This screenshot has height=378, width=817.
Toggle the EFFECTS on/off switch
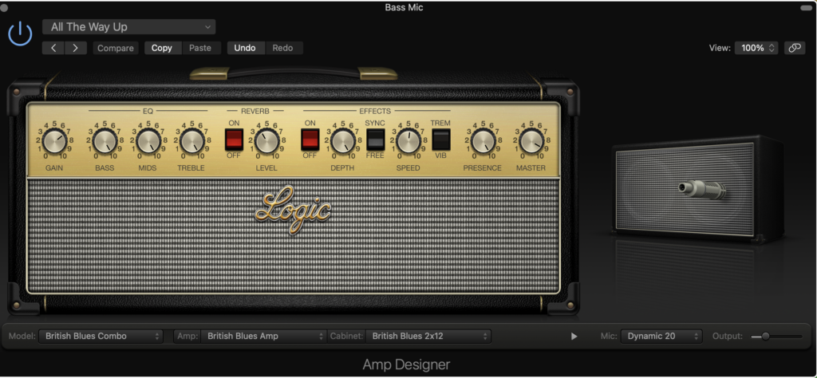[310, 140]
